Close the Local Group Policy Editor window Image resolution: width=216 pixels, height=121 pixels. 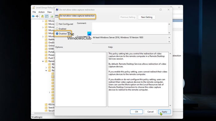[x=179, y=7]
